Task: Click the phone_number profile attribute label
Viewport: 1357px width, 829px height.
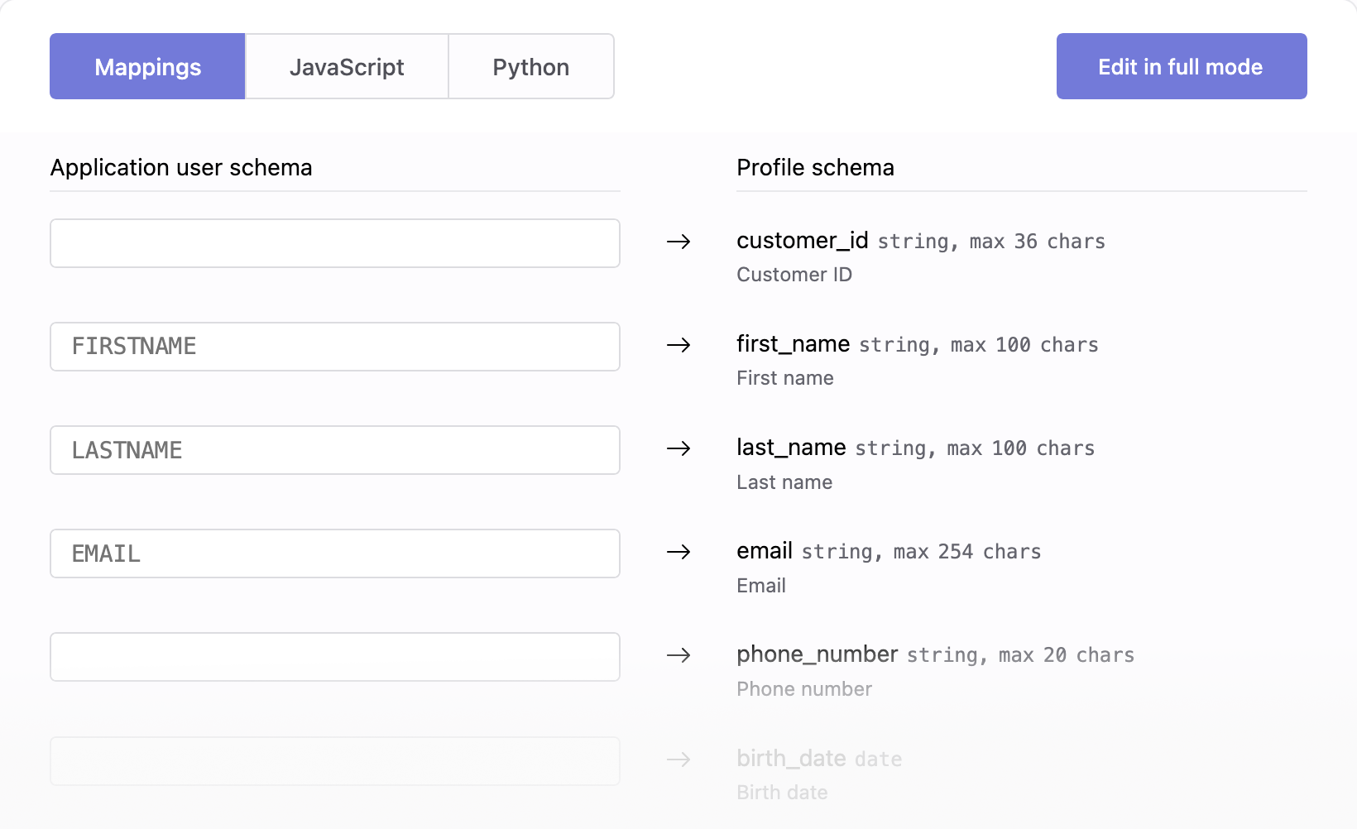Action: pyautogui.click(x=817, y=654)
